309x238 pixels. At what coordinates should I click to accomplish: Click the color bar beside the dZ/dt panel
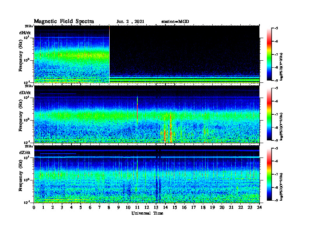coord(269,174)
